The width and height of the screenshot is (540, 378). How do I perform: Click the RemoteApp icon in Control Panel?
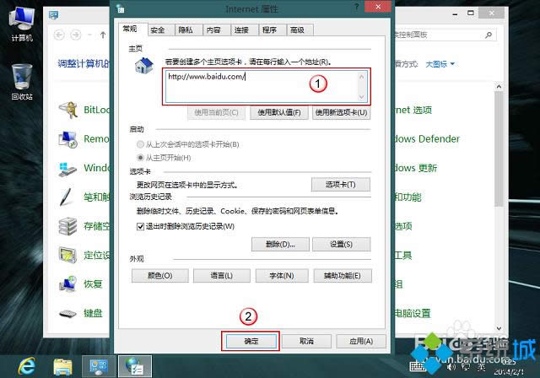point(68,139)
